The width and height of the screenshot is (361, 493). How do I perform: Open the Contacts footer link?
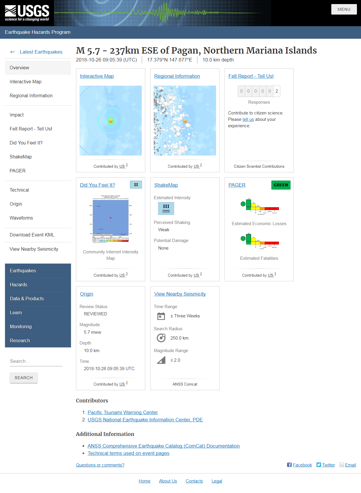[x=194, y=481]
